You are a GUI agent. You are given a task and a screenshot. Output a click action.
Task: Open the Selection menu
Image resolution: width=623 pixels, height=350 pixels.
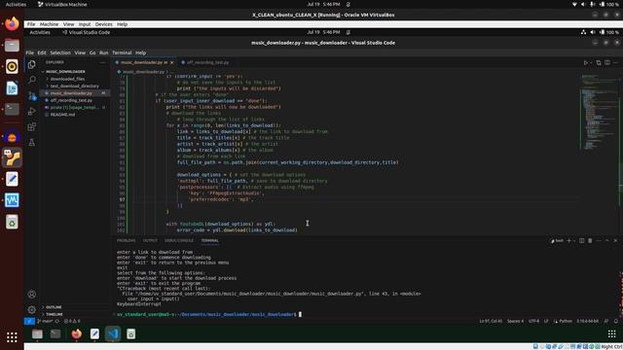(x=60, y=52)
